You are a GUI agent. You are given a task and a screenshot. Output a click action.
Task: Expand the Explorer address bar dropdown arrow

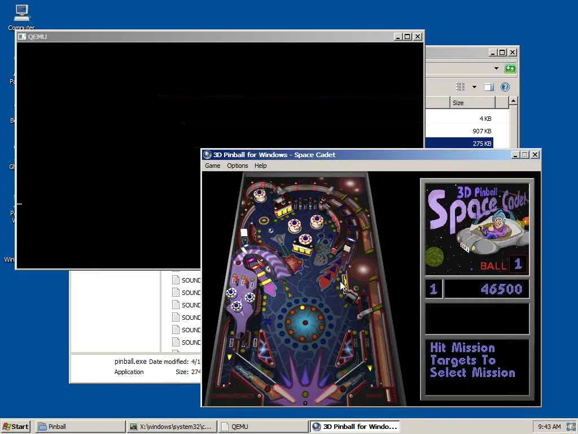tap(496, 68)
